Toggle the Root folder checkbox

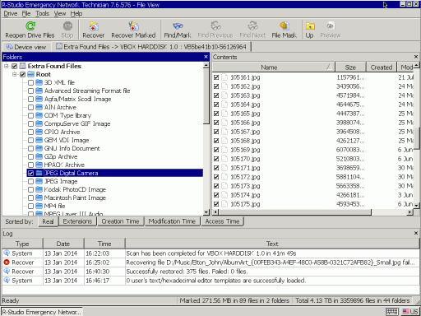[22, 74]
